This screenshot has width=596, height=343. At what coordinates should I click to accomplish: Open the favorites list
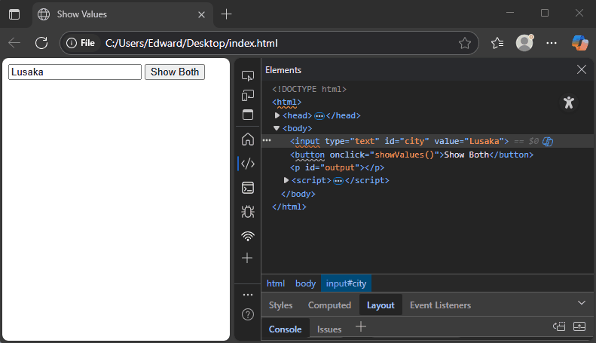coord(497,43)
